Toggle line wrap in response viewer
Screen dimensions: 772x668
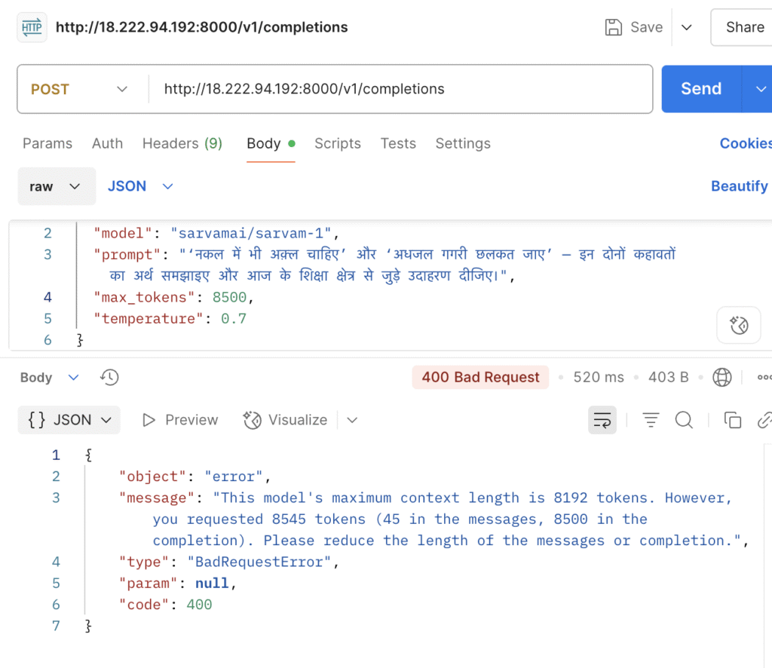[602, 420]
